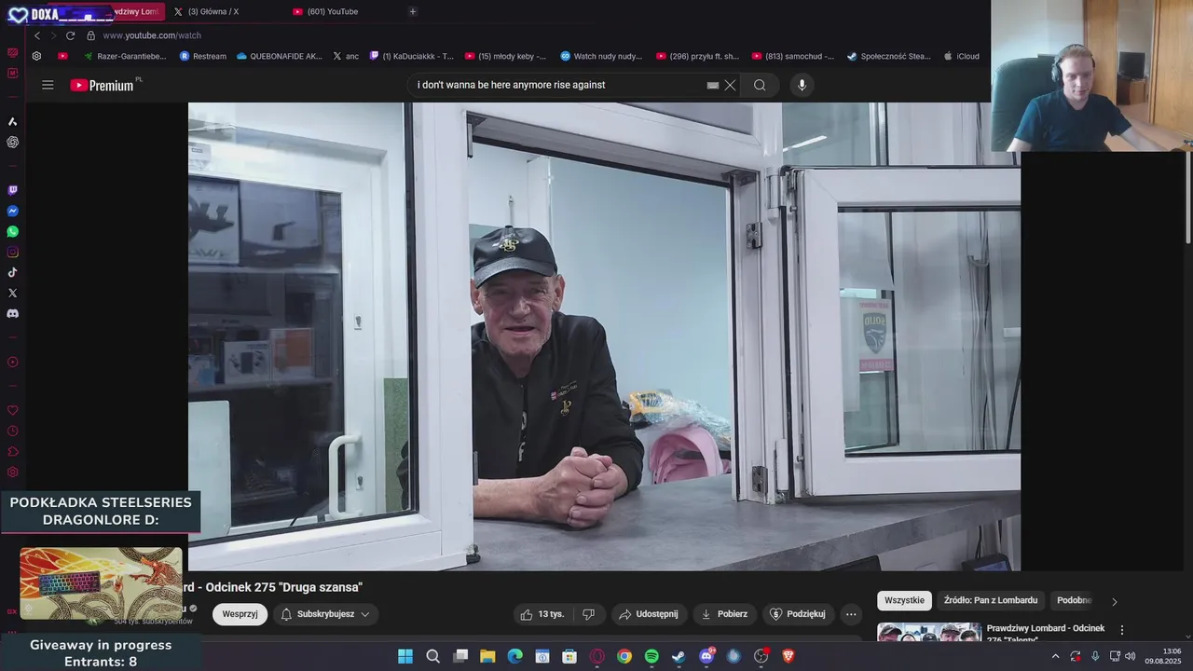Image resolution: width=1193 pixels, height=671 pixels.
Task: Select the Podobne filter chip
Action: 1074,600
